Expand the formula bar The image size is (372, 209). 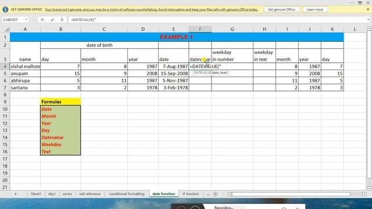click(x=369, y=20)
